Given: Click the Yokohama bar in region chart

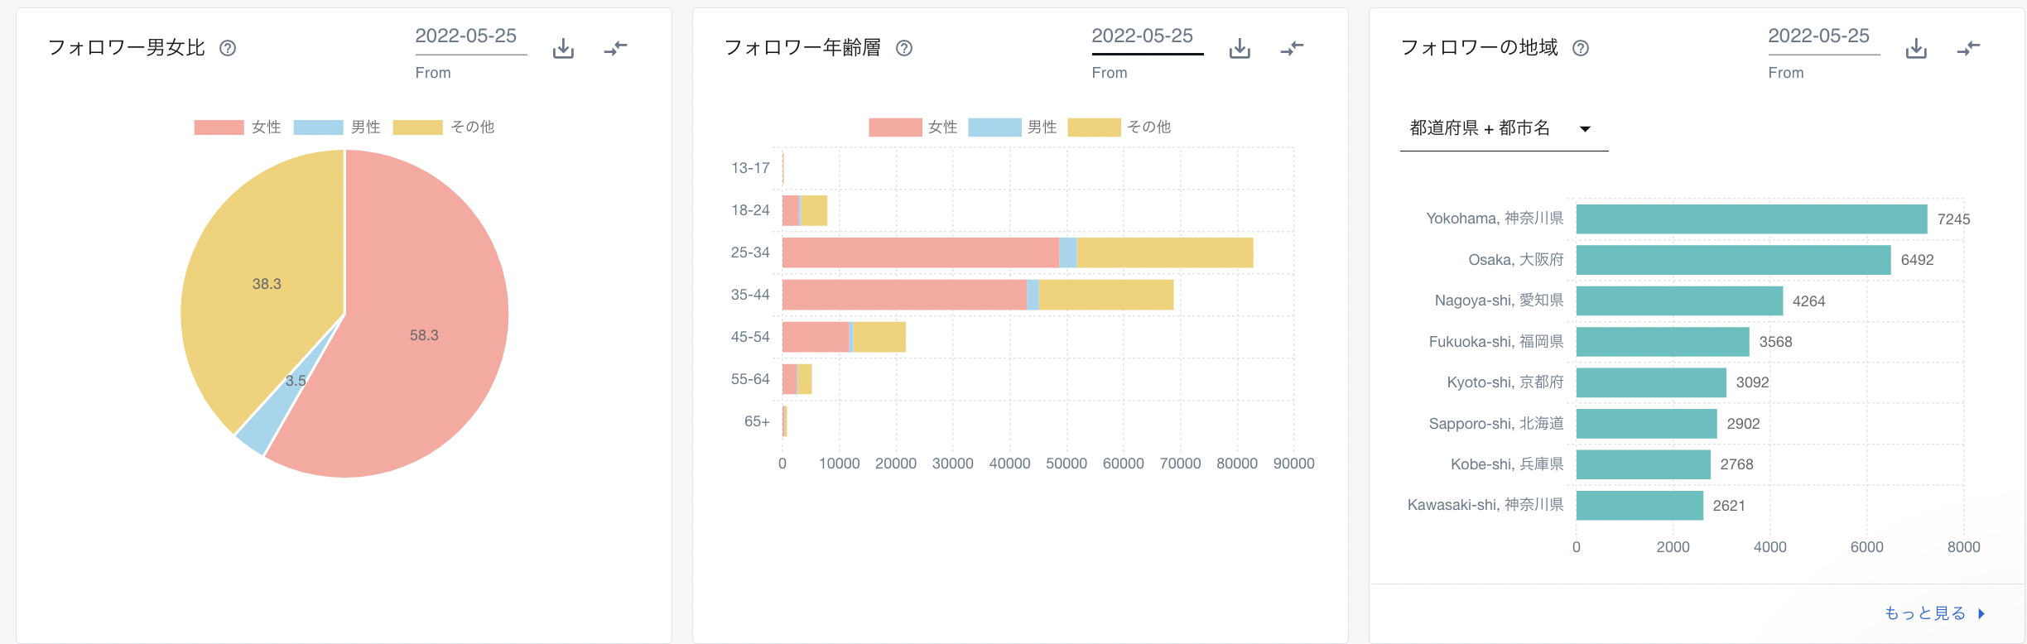Looking at the screenshot, I should pyautogui.click(x=1751, y=219).
